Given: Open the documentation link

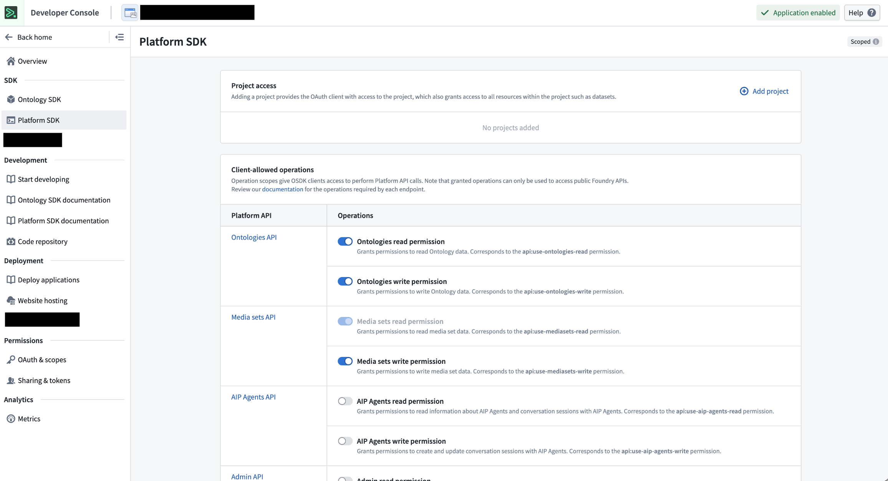Looking at the screenshot, I should (x=282, y=189).
